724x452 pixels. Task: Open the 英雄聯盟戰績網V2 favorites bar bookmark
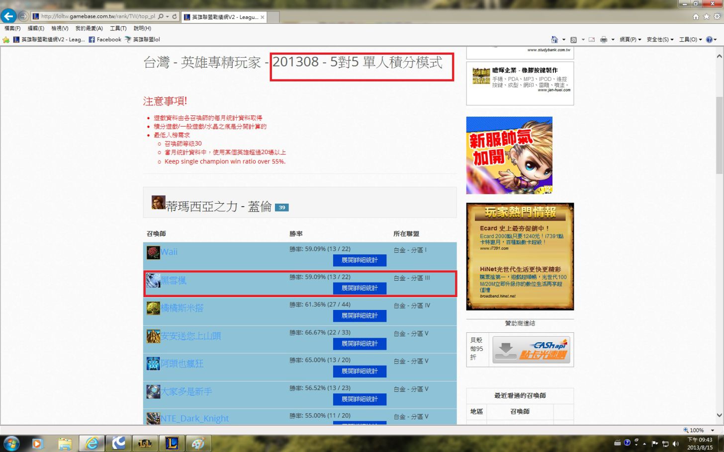point(49,40)
